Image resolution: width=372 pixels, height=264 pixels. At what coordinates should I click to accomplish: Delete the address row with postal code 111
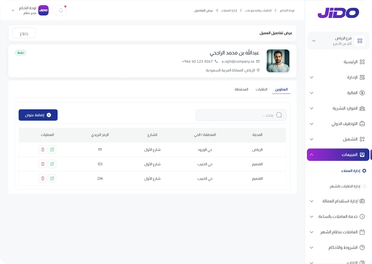coord(43,150)
